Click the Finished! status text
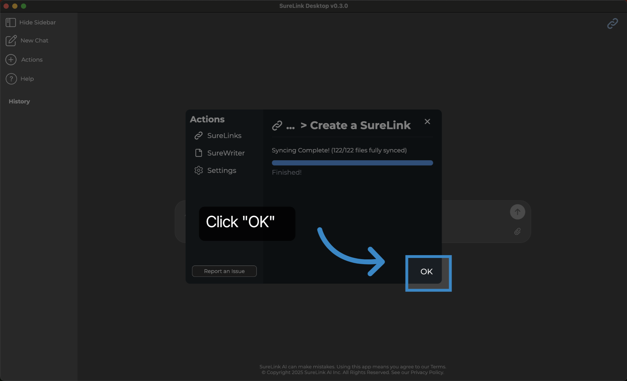627x381 pixels. [x=287, y=172]
